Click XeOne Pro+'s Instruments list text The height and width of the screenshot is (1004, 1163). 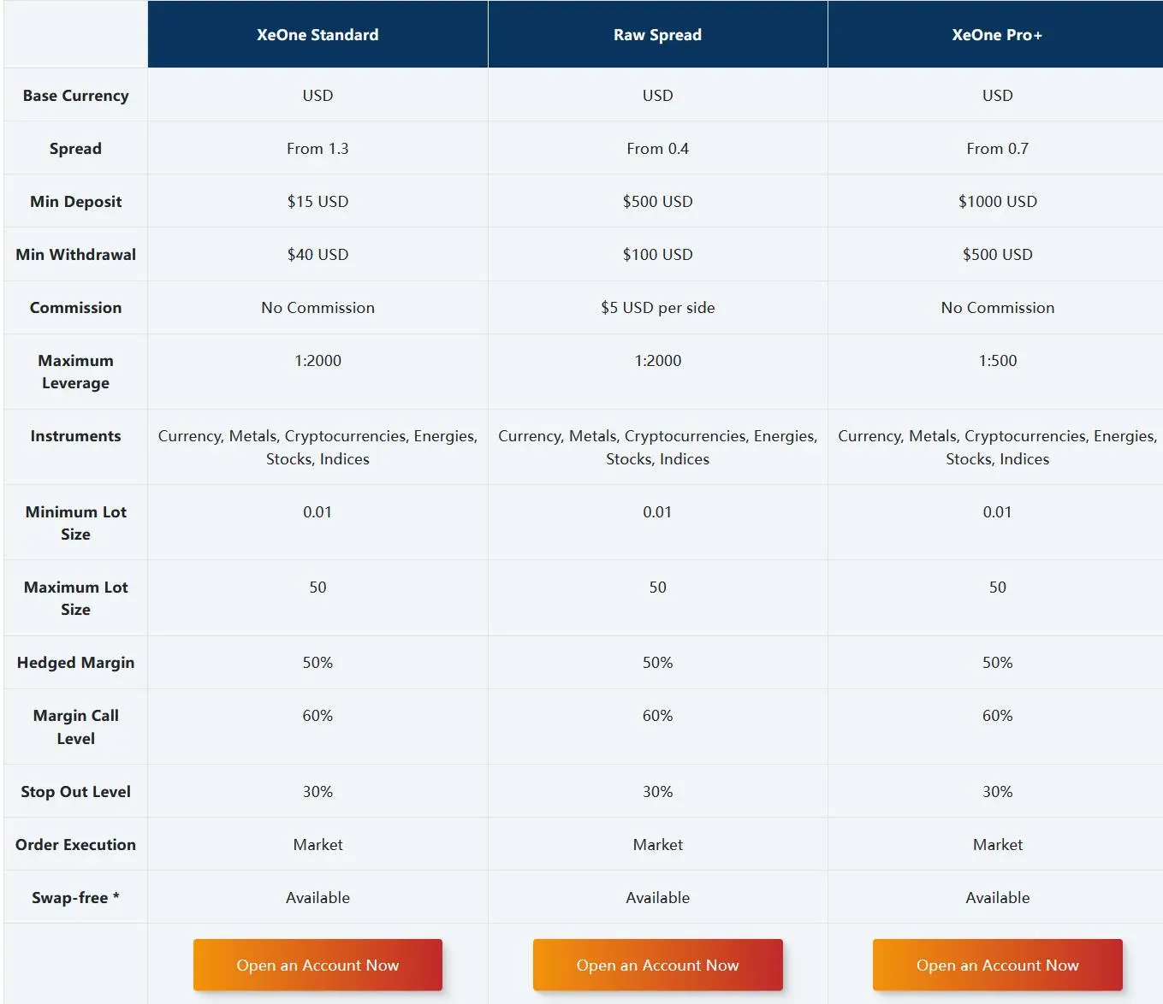click(x=997, y=447)
